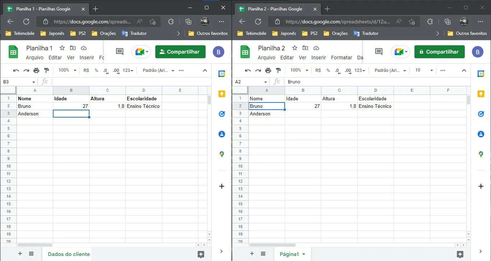Screen dimensions: 491x261
Task: Click undo icon in Planilha 1 toolbar
Action: coord(16,70)
